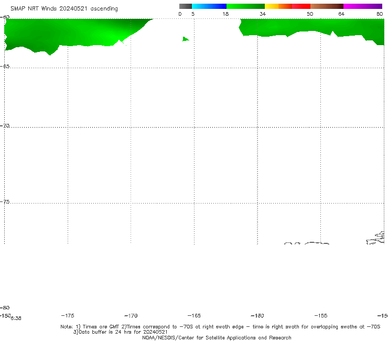Click the color bar label '18'
This screenshot has height=341, width=388.
225,14
